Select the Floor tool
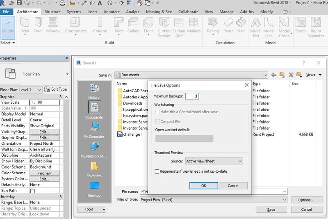 click(148, 26)
